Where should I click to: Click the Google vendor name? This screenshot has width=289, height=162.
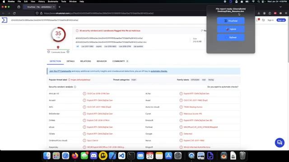pyautogui.click(x=149, y=134)
